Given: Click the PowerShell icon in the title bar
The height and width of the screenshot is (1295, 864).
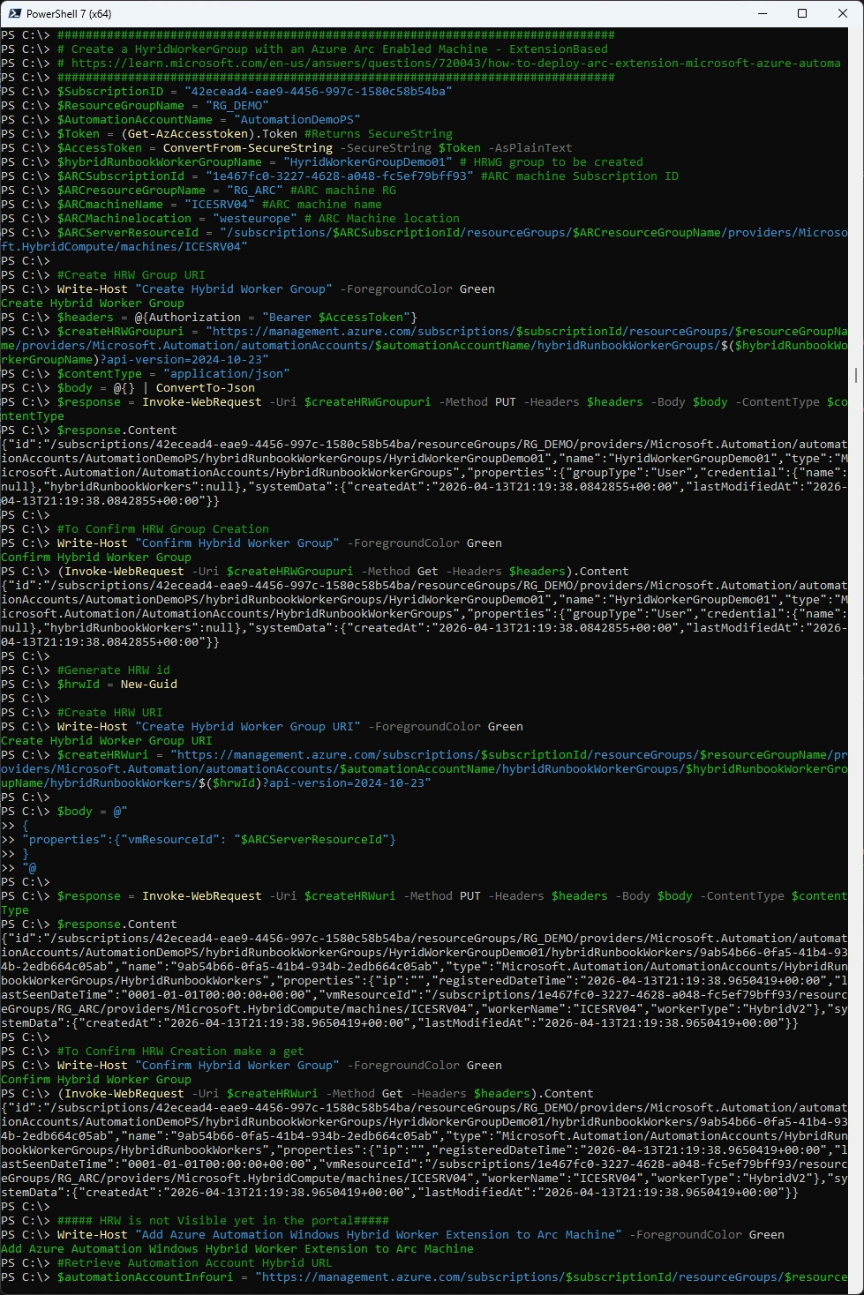Looking at the screenshot, I should pos(12,13).
